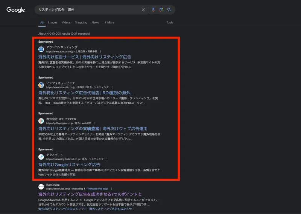The width and height of the screenshot is (301, 214).
Task: Open the 海外向けリスティングの実績豊富 ad headline
Action: 93,129
